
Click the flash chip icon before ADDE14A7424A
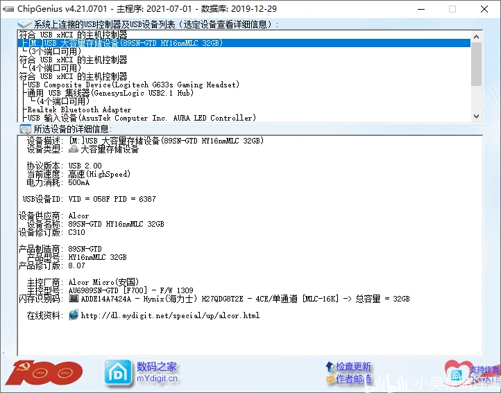click(x=74, y=299)
